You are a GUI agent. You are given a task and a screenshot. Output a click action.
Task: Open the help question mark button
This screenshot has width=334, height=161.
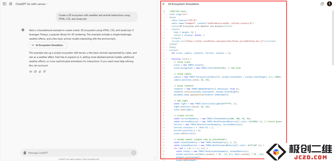pyautogui.click(x=155, y=158)
